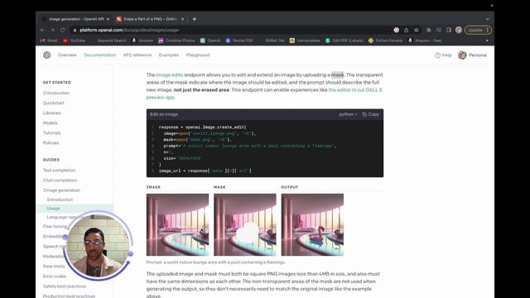This screenshot has height=298, width=530.
Task: Open the Personal account menu
Action: tap(473, 55)
